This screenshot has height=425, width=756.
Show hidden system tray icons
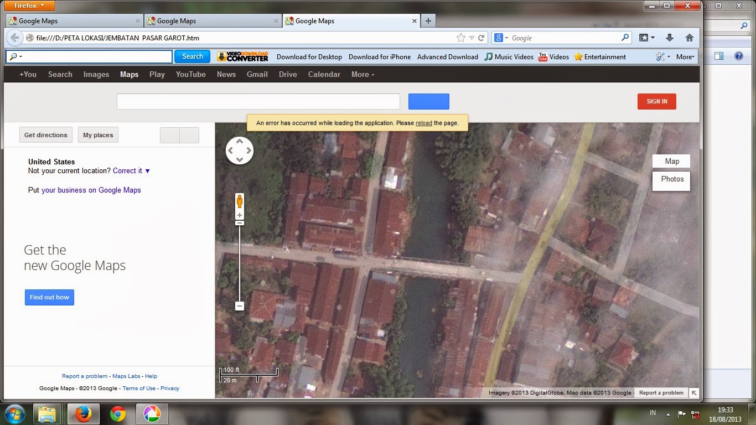(669, 414)
